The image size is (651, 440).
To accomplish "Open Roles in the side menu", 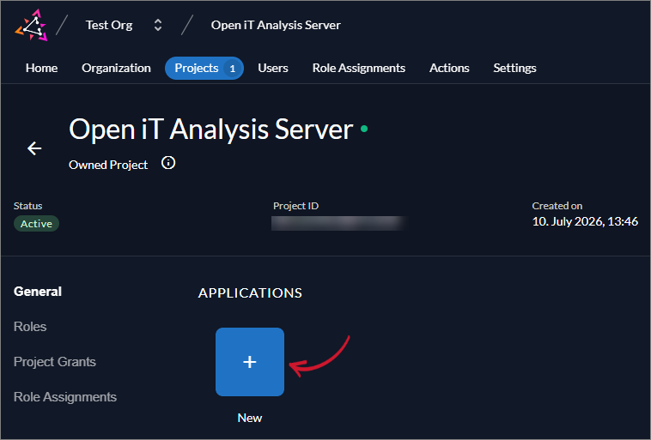I will 30,327.
